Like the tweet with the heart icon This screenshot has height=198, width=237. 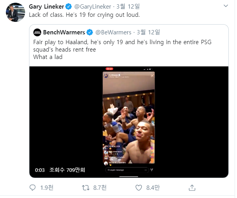pos(138,188)
